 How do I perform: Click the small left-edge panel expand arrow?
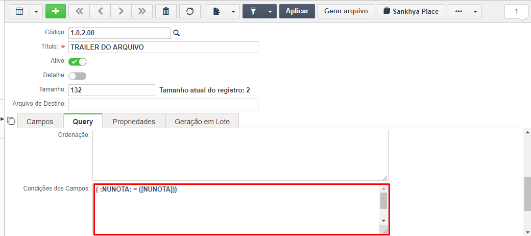3,119
